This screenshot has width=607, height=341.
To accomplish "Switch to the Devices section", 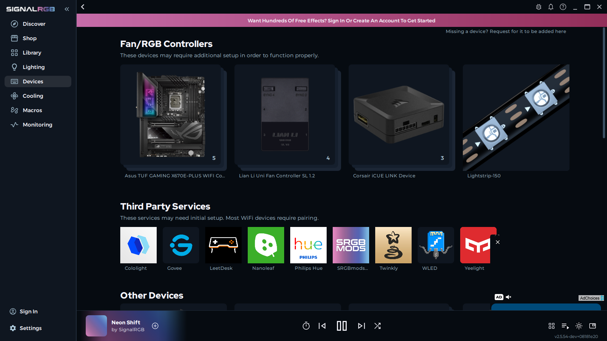I will pos(32,81).
